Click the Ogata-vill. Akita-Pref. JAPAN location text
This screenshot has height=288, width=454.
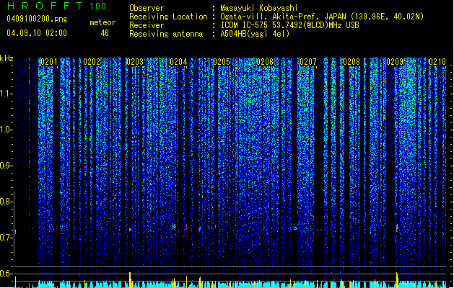pos(322,17)
